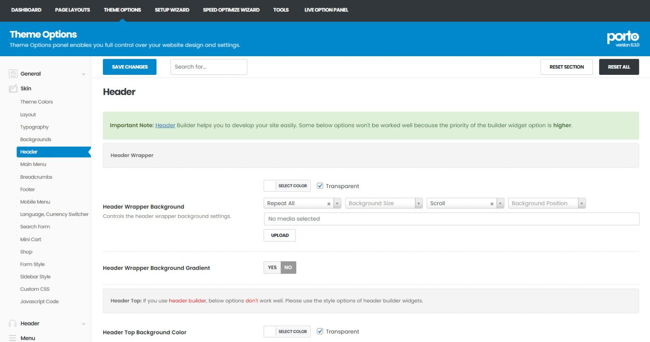Viewport: 650px width, 342px height.
Task: Collapse the General section chevron
Action: 83,74
